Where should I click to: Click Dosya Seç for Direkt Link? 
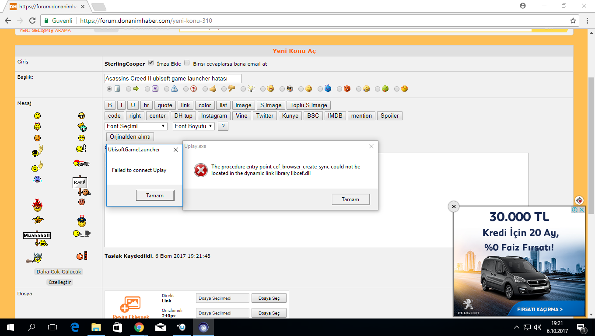click(269, 298)
